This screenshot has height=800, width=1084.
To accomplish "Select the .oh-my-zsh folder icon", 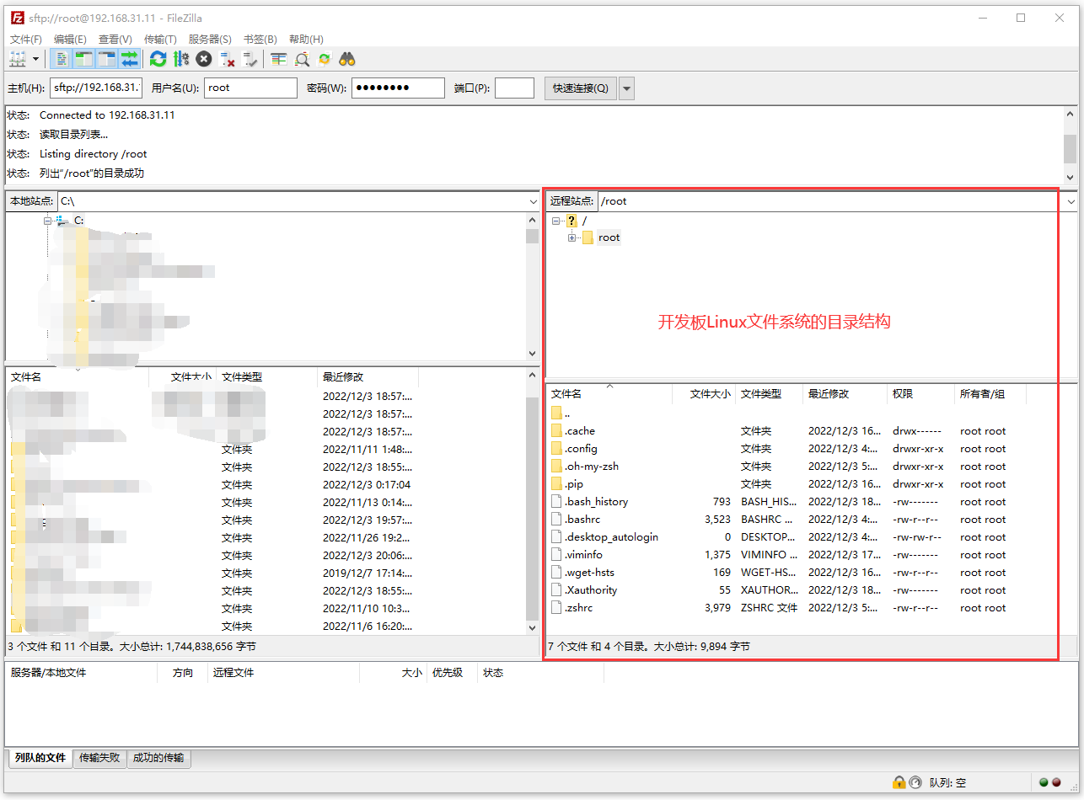I will 556,466.
